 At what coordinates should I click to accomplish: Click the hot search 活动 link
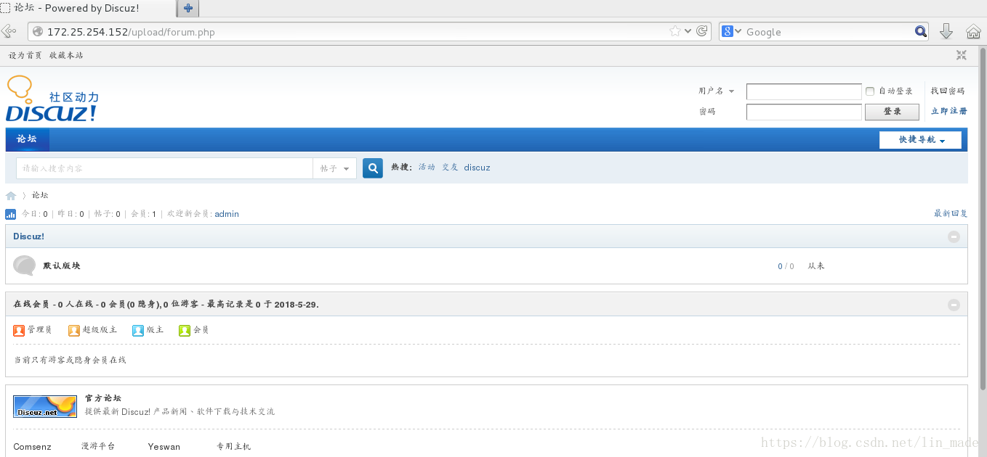427,168
